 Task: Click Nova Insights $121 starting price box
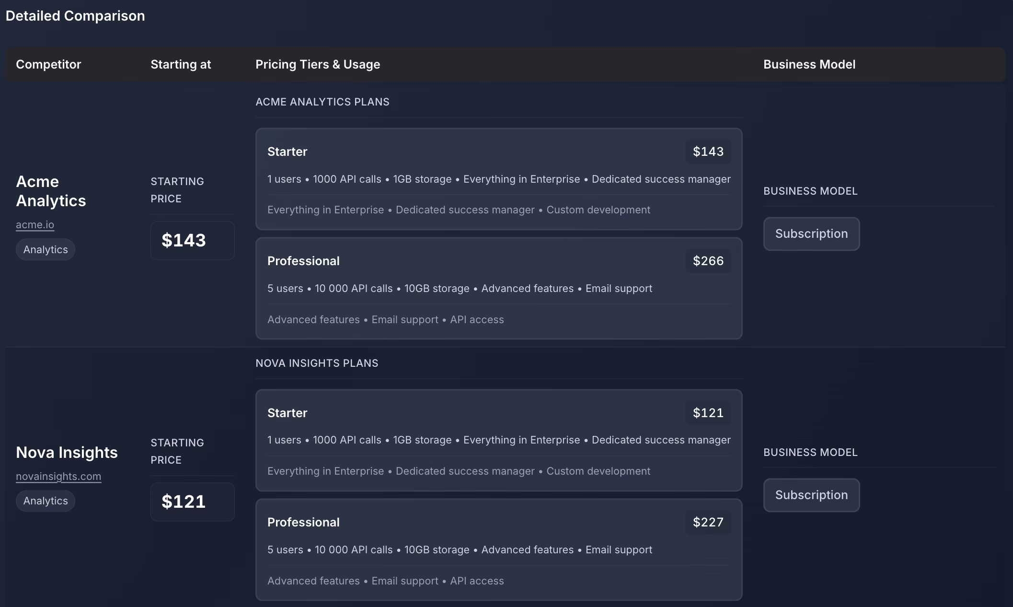[192, 502]
